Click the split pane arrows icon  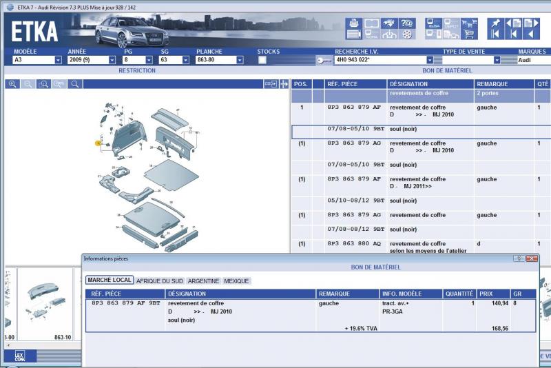tap(284, 84)
